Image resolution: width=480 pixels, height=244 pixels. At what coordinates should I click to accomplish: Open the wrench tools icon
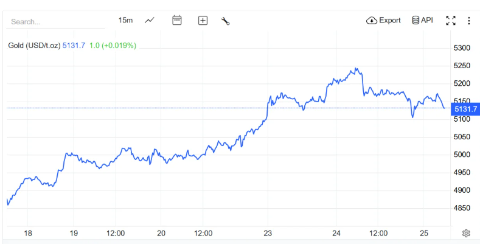pos(225,20)
